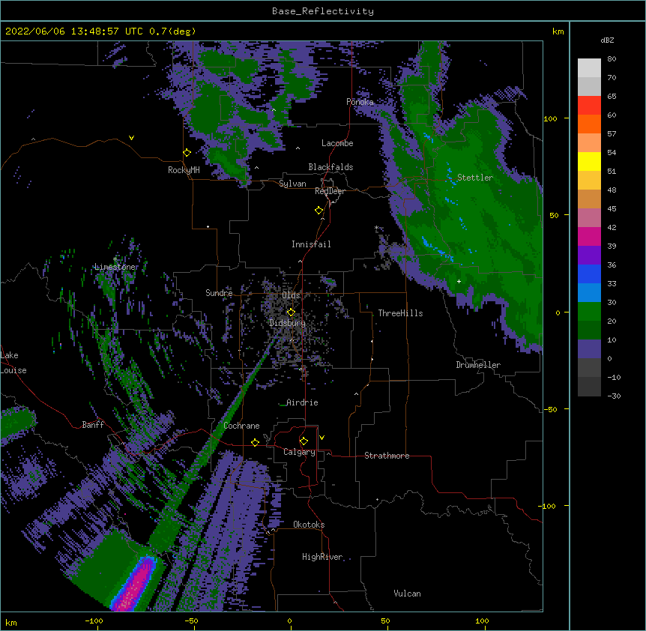Image resolution: width=646 pixels, height=631 pixels.
Task: Click the white-gray 70–80 dBZ legend swatch
Action: (589, 68)
